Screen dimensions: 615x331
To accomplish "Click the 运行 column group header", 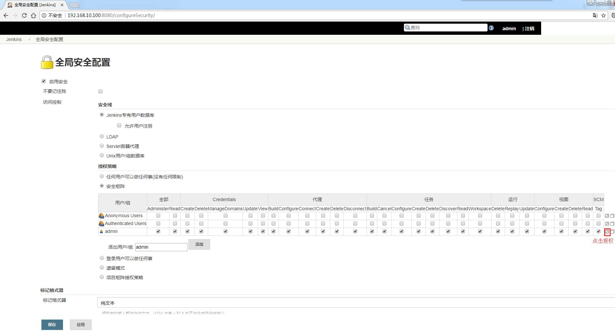I will [x=513, y=199].
